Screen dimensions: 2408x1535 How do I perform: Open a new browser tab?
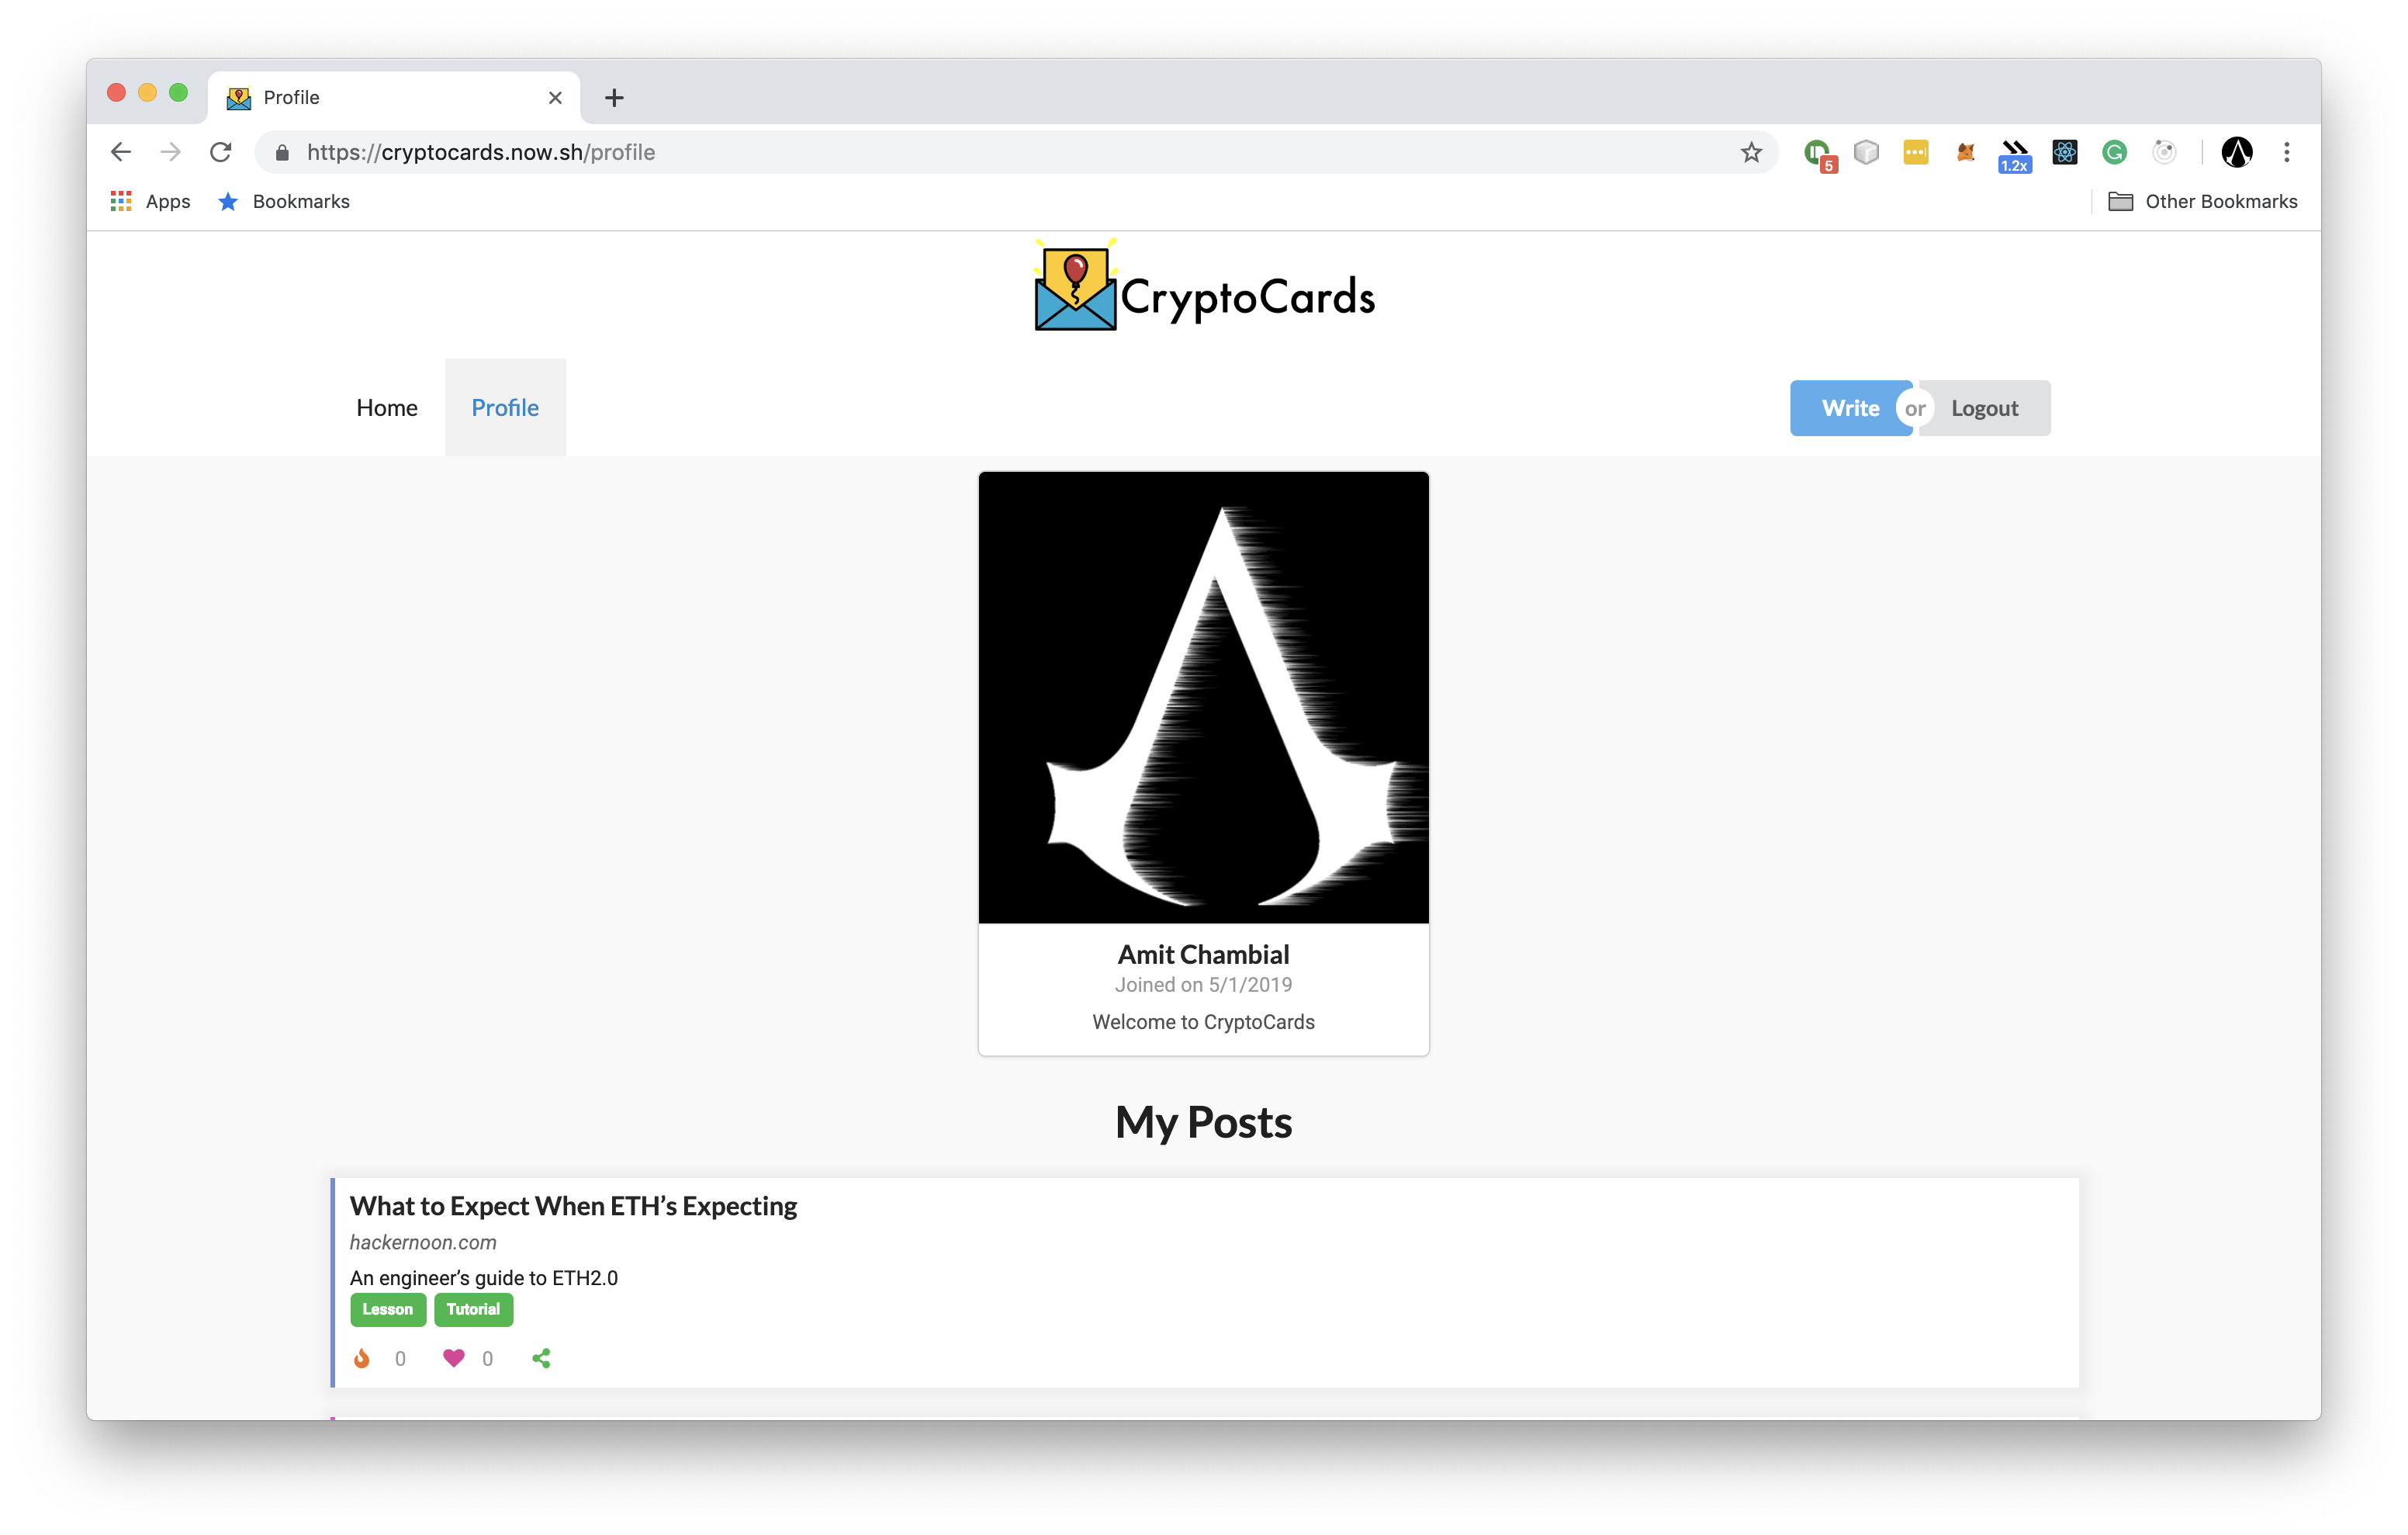(x=613, y=97)
